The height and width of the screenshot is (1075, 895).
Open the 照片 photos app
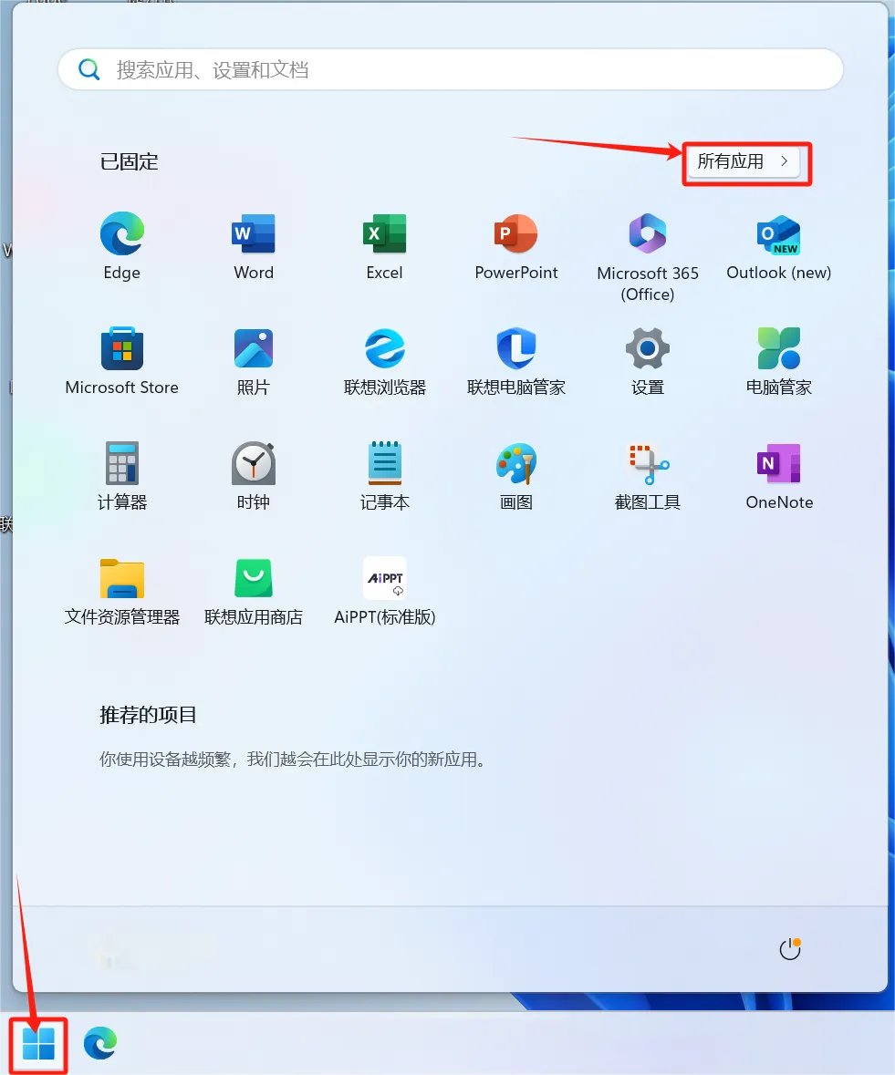(254, 361)
